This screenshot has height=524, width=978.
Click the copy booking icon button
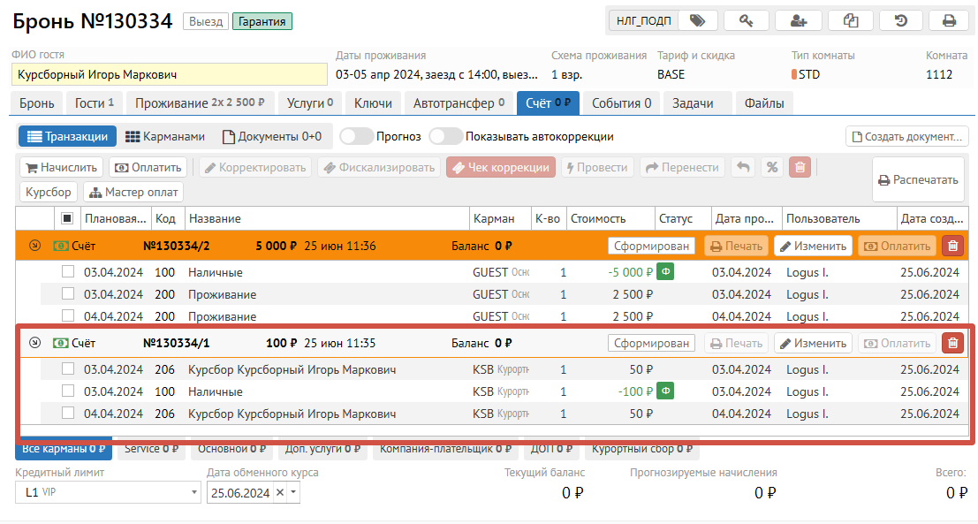[851, 20]
